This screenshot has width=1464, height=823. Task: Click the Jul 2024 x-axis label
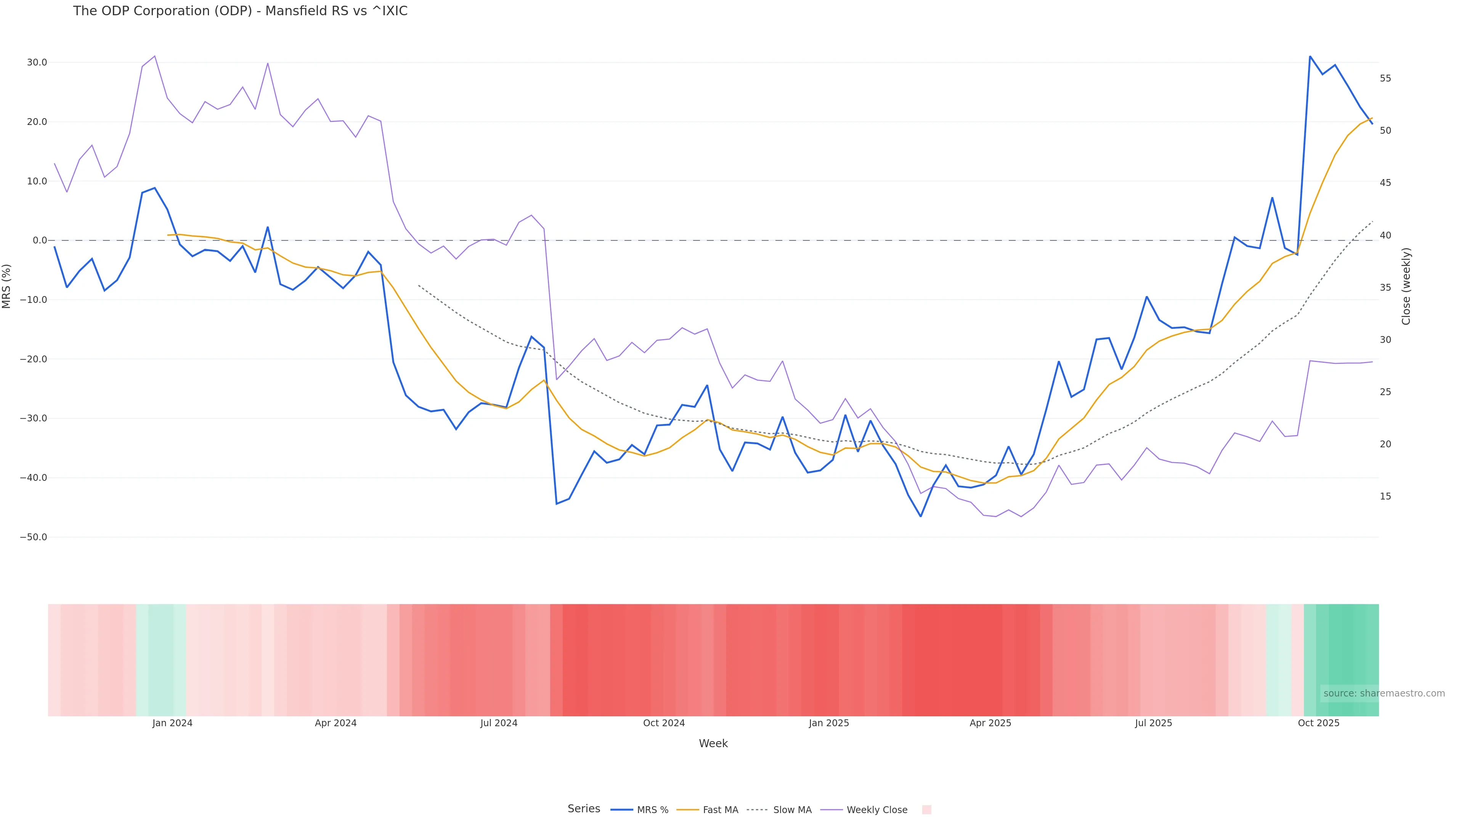click(498, 724)
